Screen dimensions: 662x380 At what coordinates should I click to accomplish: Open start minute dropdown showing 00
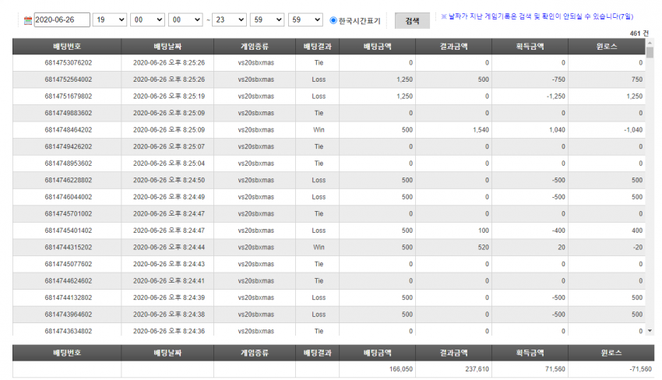pyautogui.click(x=147, y=19)
